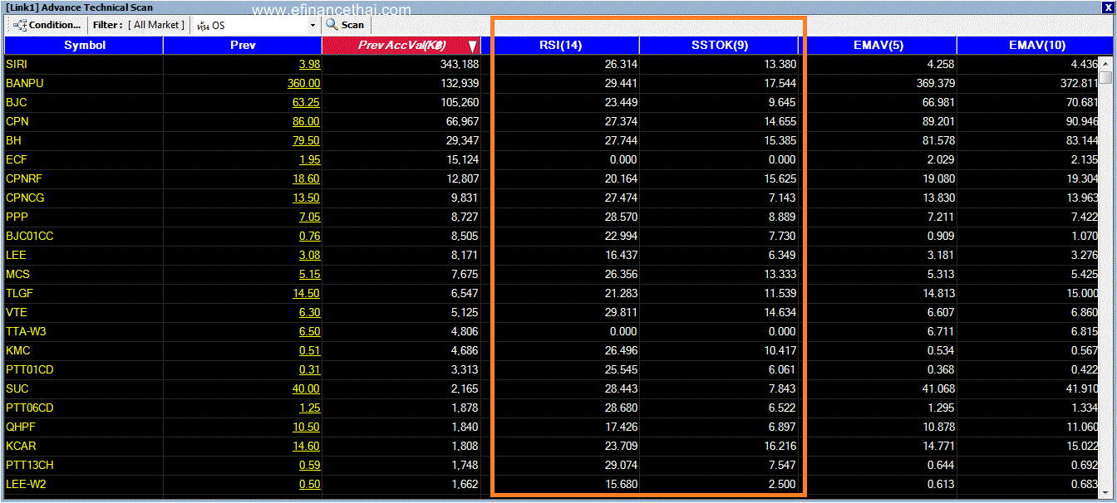Screen dimensions: 1117x503
Task: Open BJC price link 63.25
Action: click(x=306, y=102)
